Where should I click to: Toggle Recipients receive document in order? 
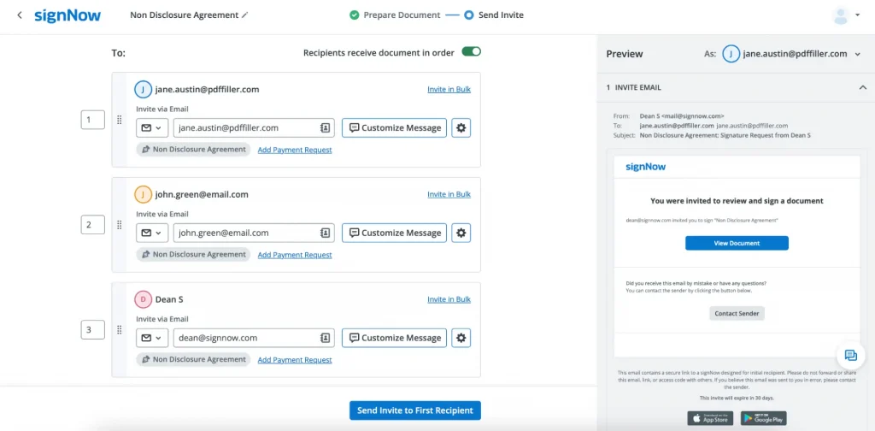[471, 52]
